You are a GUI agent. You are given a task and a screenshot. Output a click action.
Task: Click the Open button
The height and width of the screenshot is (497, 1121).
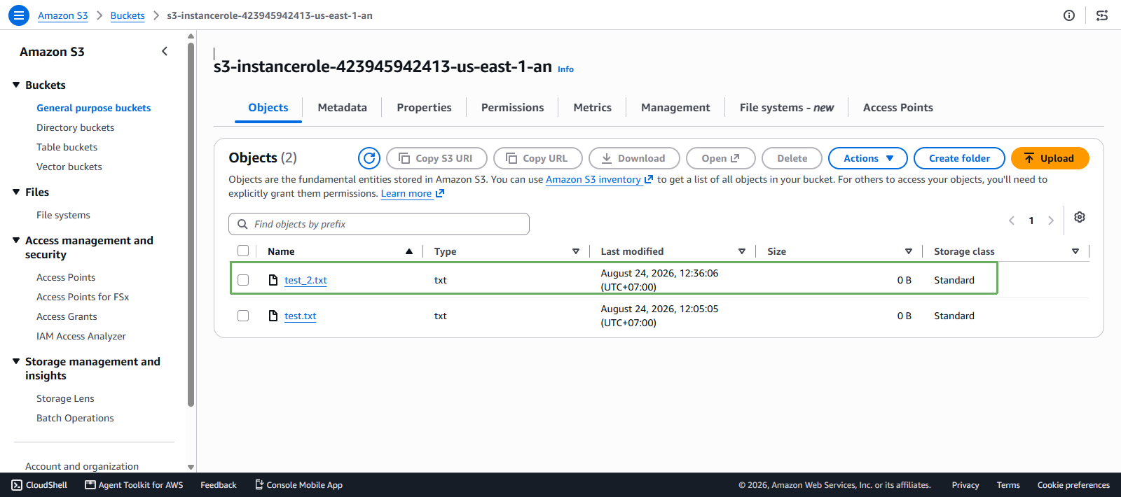[721, 158]
